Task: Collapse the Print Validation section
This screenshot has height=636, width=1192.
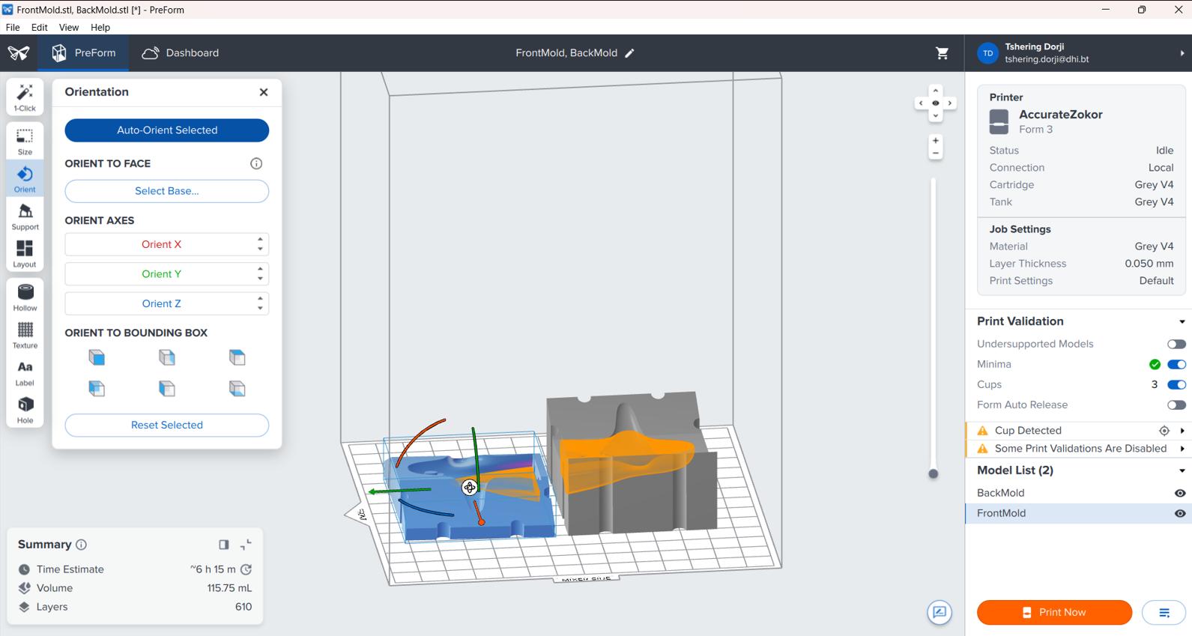Action: (1182, 322)
